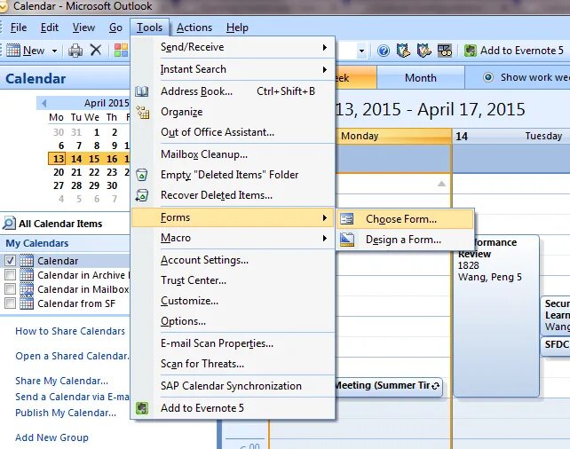Uncheck the Calendar checkbox under My Calendars
Viewport: 570px width, 449px height.
pyautogui.click(x=10, y=261)
